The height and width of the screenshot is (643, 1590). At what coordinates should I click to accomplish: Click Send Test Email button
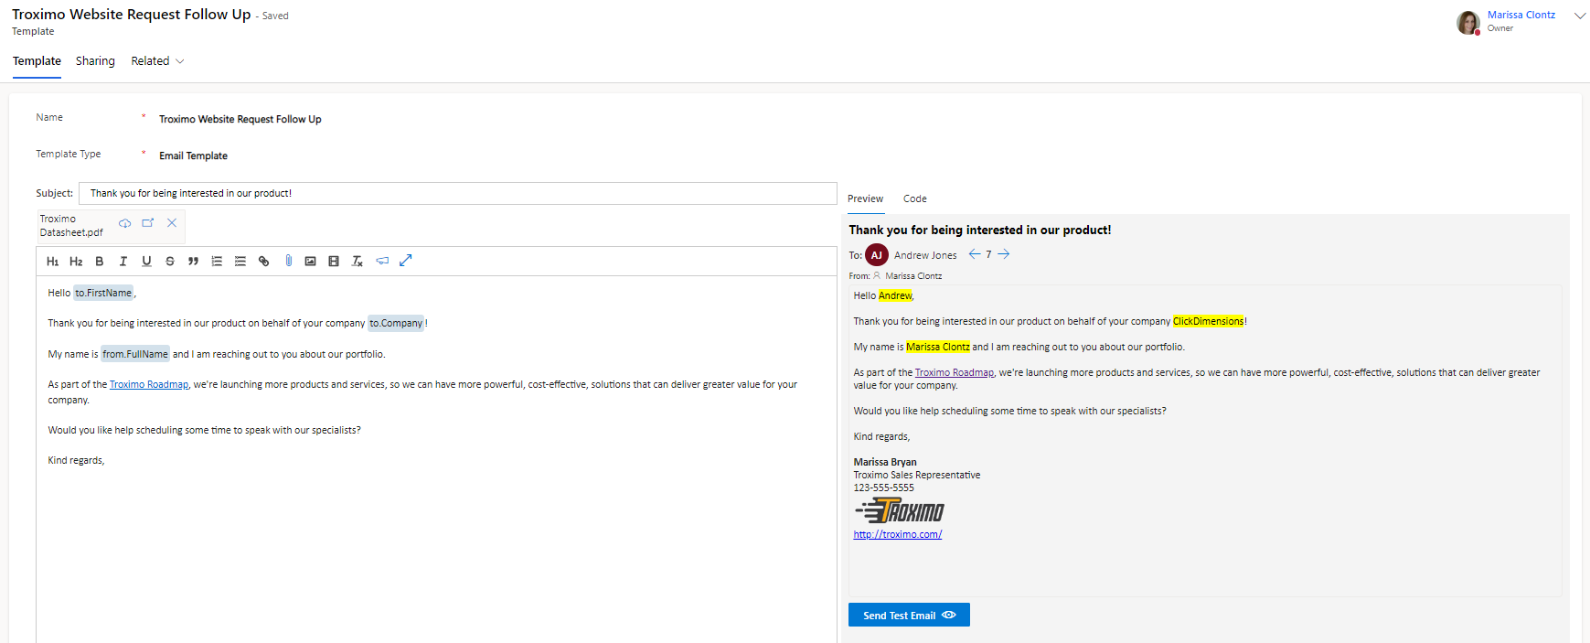coord(909,616)
